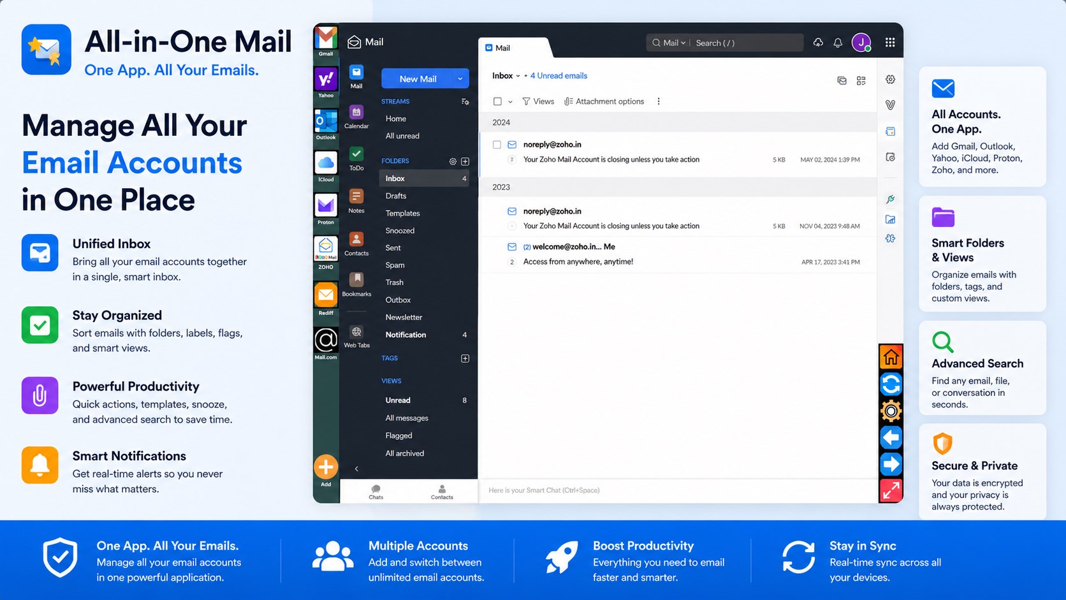1066x600 pixels.
Task: Click the Smart Chat input bar
Action: pyautogui.click(x=678, y=490)
